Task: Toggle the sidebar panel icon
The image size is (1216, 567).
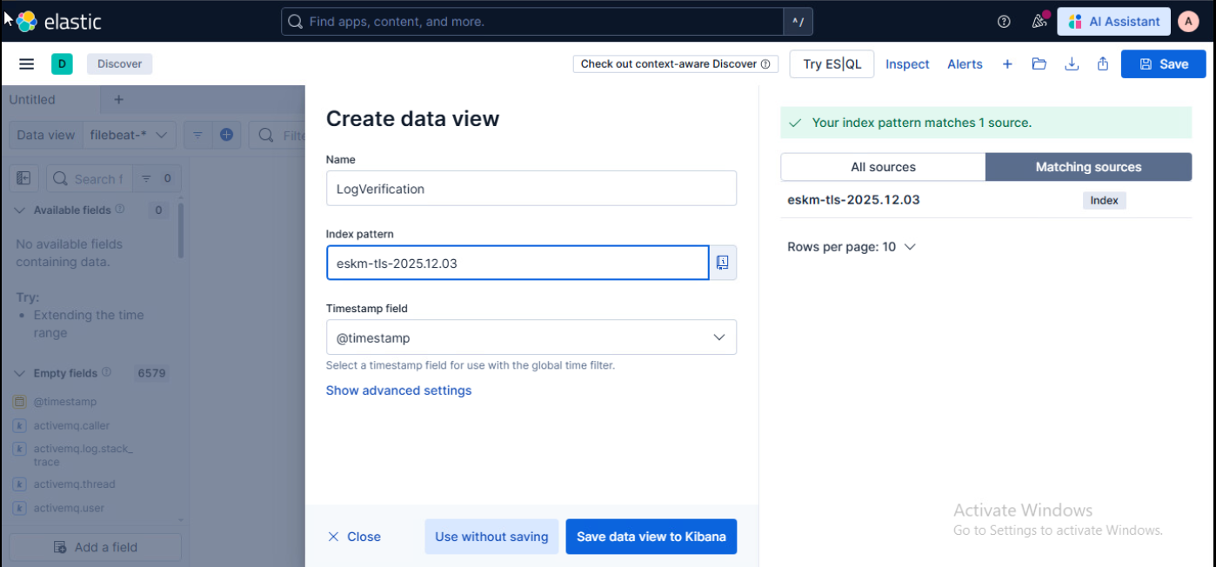Action: (x=24, y=178)
